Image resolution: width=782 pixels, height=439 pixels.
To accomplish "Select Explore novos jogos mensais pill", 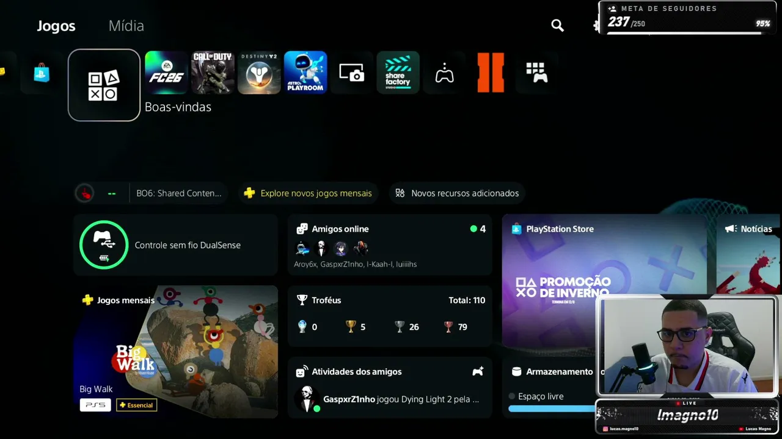I will pyautogui.click(x=309, y=193).
